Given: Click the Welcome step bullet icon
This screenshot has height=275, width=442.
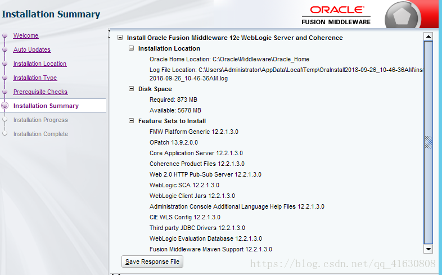Looking at the screenshot, I should [x=5, y=35].
